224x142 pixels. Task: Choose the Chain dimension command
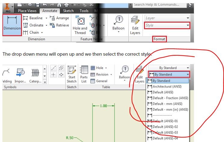point(31,32)
